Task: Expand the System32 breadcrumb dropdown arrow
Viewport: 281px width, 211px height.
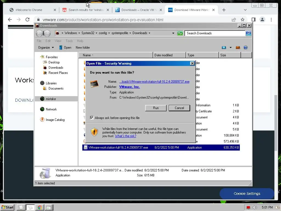Action: tap(96, 33)
